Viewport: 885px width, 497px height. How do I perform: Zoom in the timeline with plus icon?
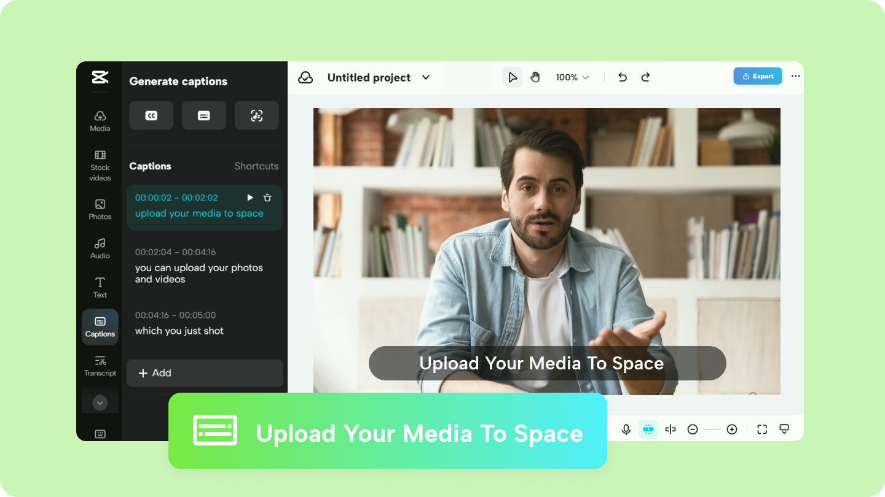[x=732, y=430]
